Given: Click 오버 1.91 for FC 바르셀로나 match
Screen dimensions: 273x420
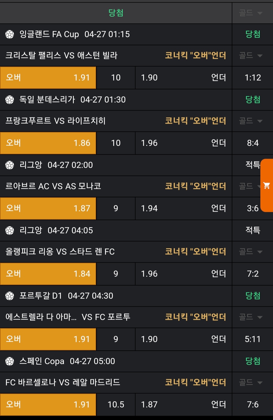Looking at the screenshot, I should click(x=48, y=405).
